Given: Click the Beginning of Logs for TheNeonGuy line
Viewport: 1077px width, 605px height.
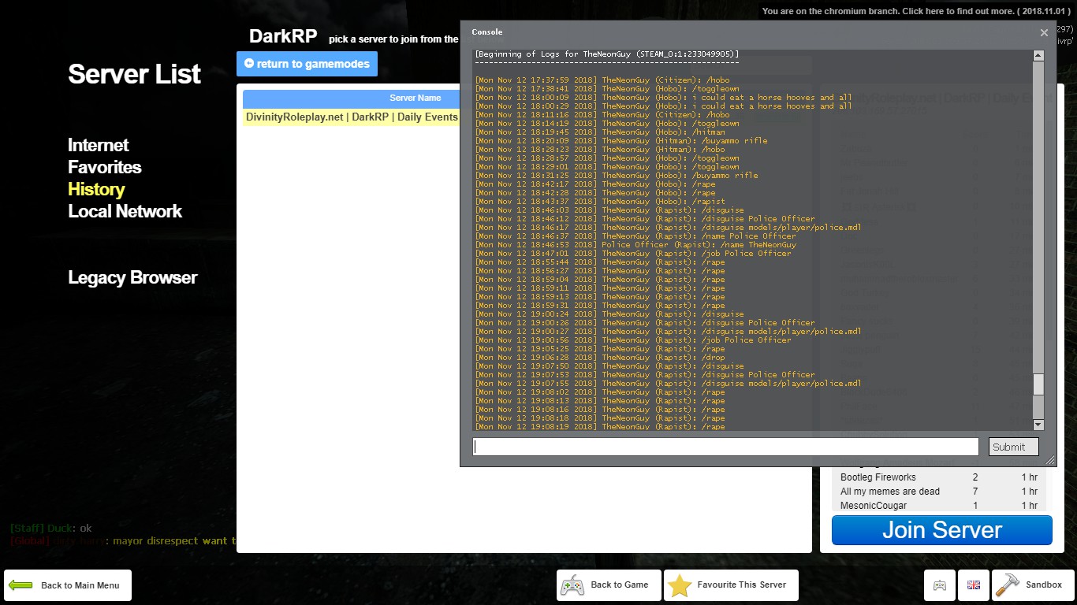Looking at the screenshot, I should (606, 54).
